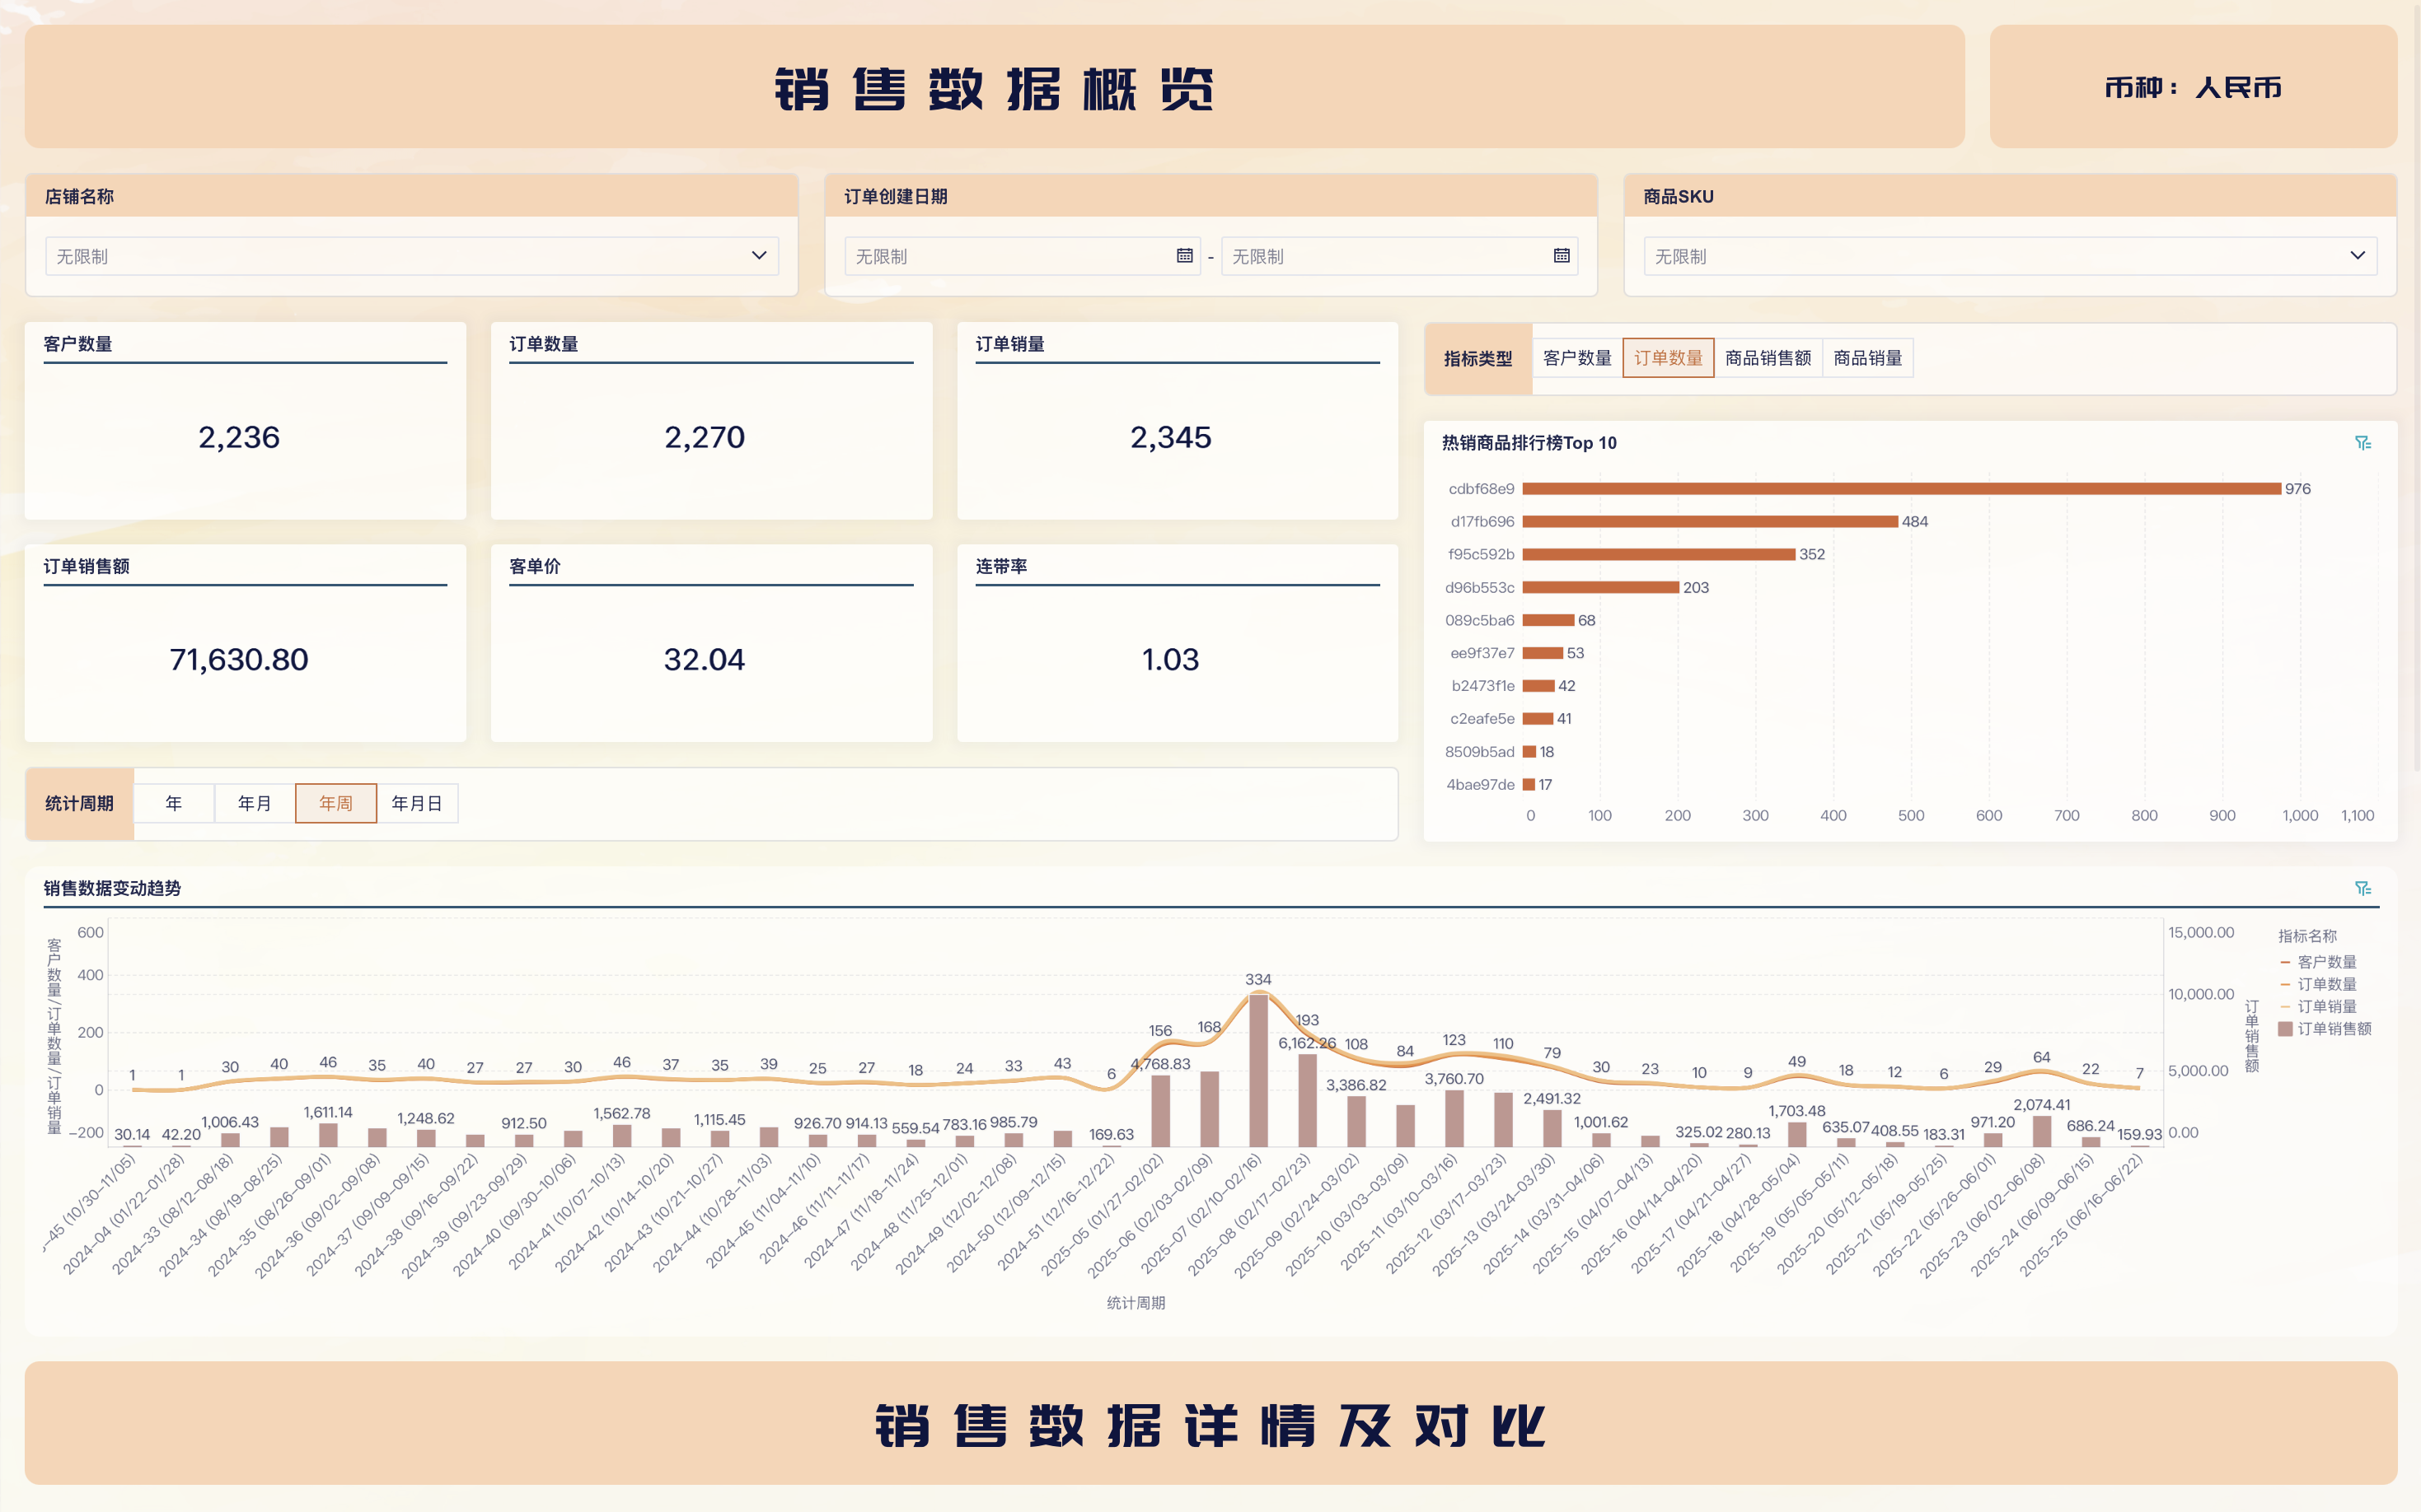
Task: Switch indicator type to 客户数量
Action: point(1576,358)
